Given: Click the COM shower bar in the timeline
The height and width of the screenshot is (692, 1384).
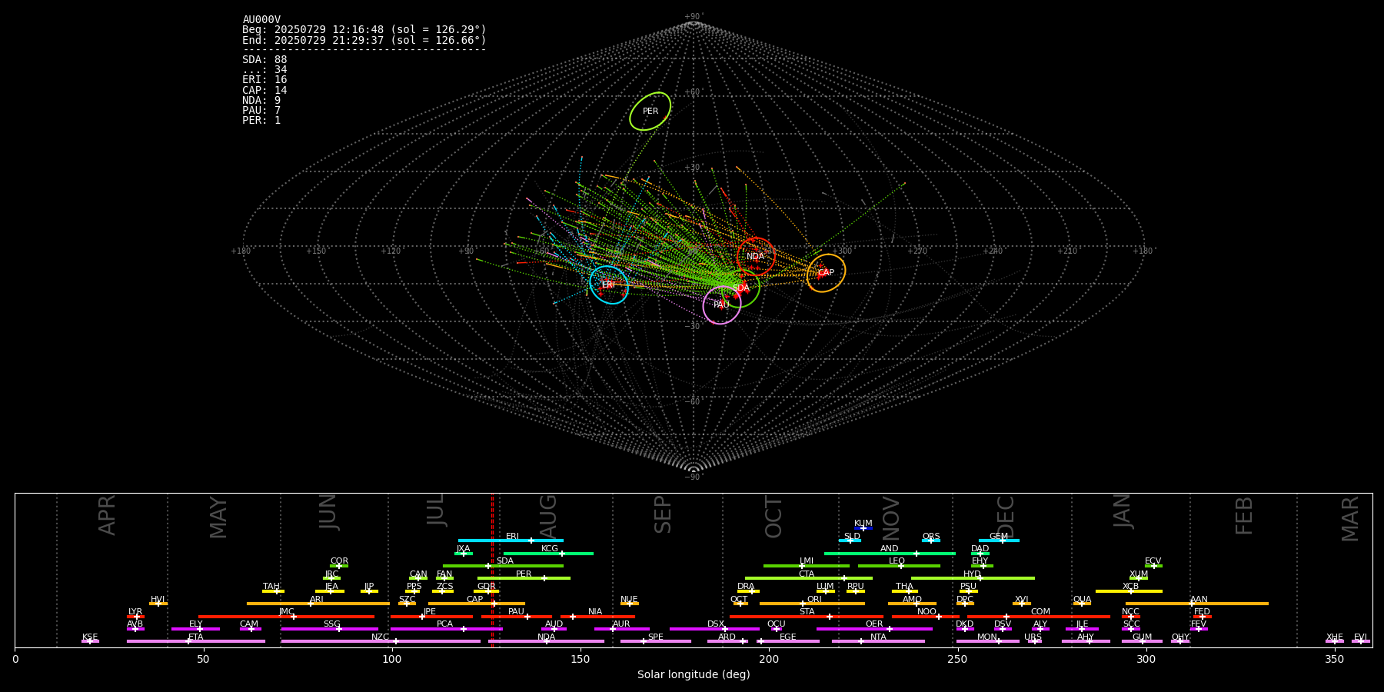Looking at the screenshot, I should tap(1039, 616).
